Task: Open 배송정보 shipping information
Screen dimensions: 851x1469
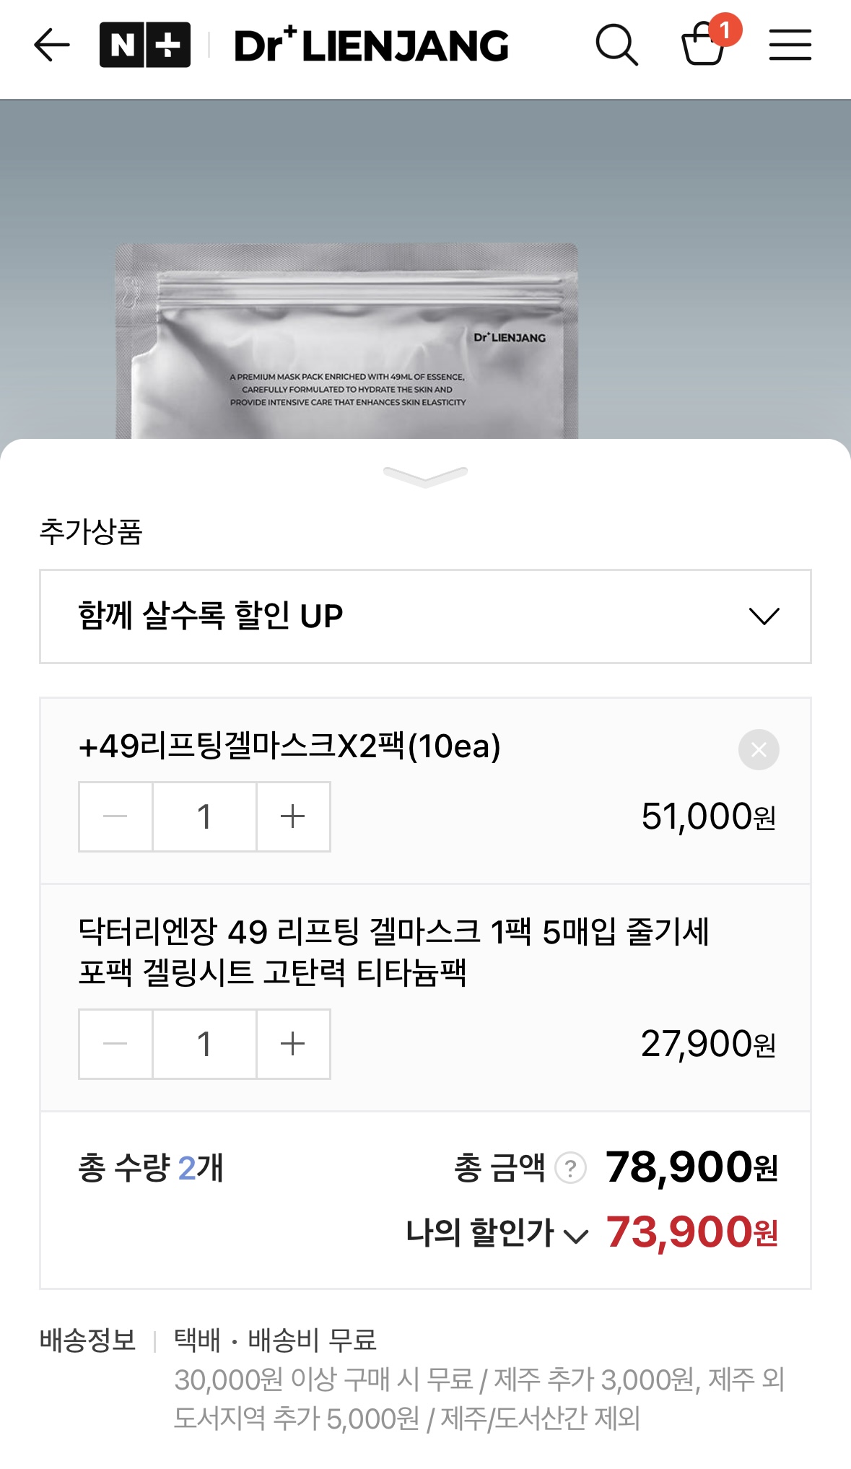Action: point(87,1340)
